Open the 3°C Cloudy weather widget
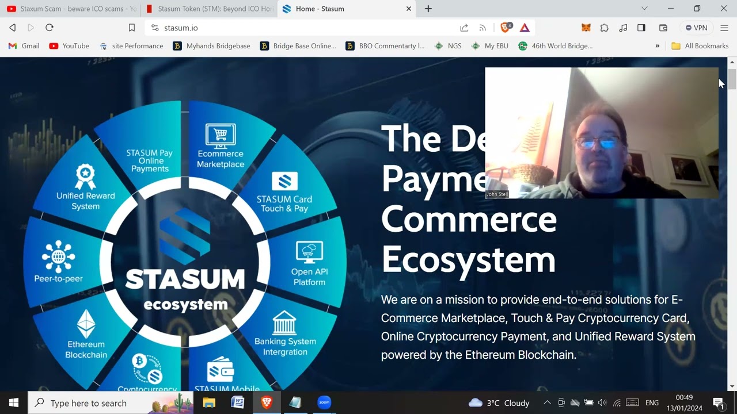This screenshot has height=414, width=737. click(499, 402)
